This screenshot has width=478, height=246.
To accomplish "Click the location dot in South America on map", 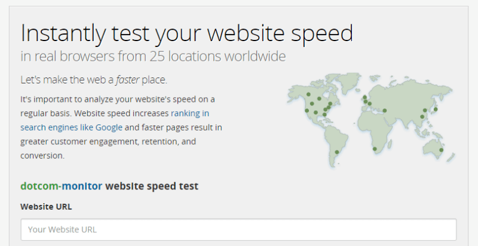I will point(337,152).
